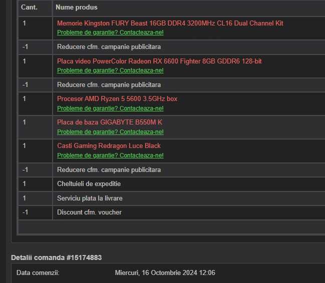Screen dimensions: 325x283
Task: Click warranty contact link under Kingston FURY memory
Action: (110, 32)
